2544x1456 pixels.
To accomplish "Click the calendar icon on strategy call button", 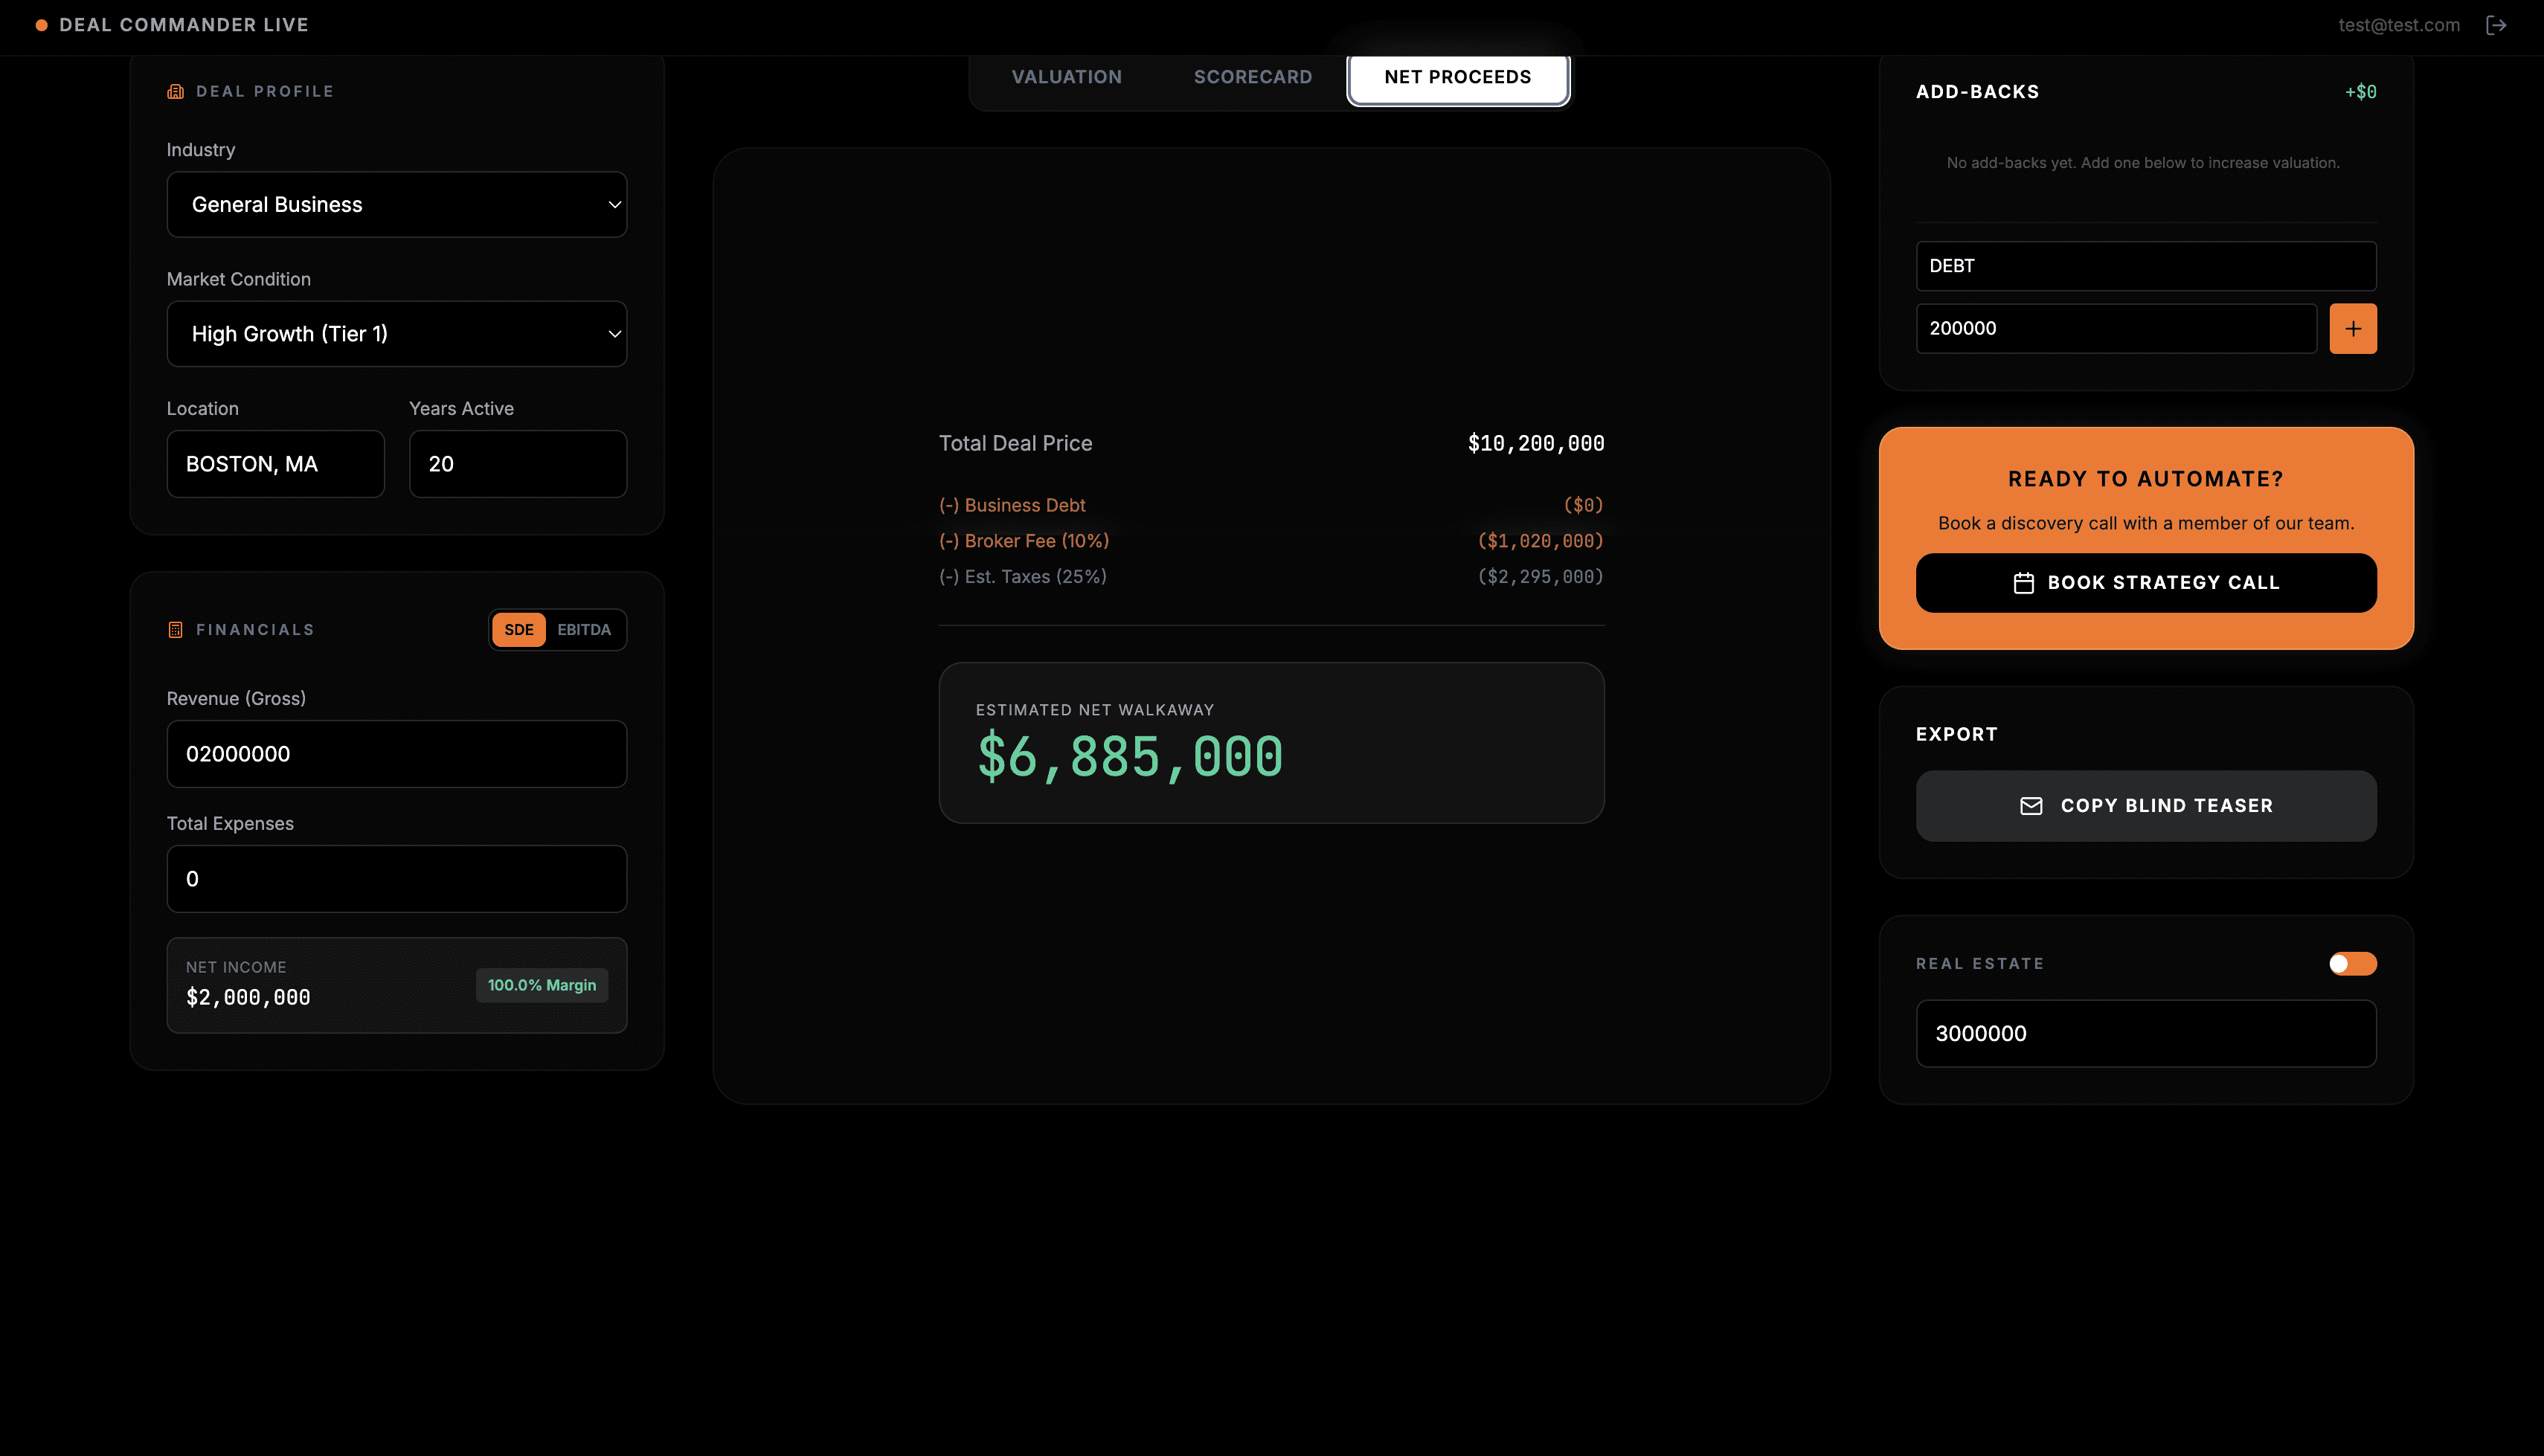I will coord(2023,583).
